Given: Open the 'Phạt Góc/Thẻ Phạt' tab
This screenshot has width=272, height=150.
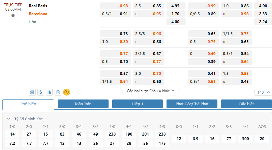Looking at the screenshot, I should coord(192,104).
